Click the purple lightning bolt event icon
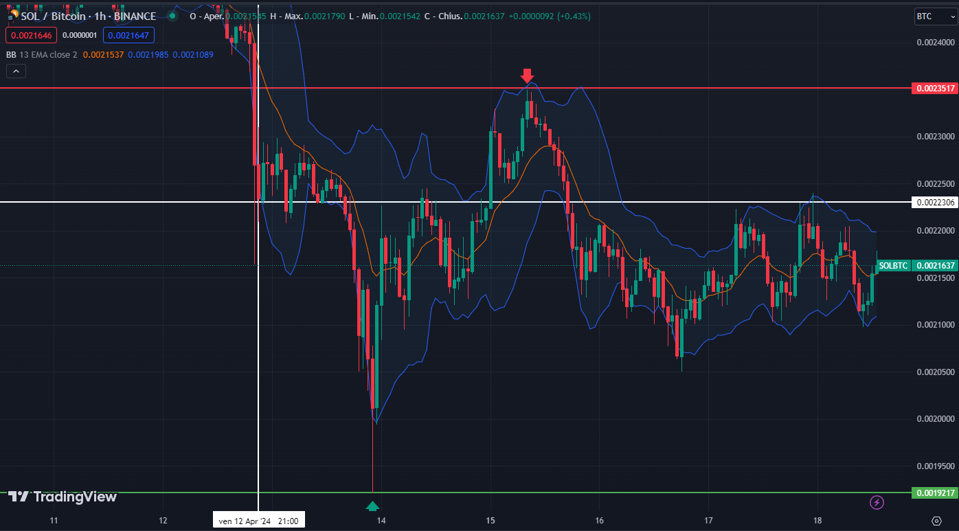The image size is (959, 531). [877, 502]
